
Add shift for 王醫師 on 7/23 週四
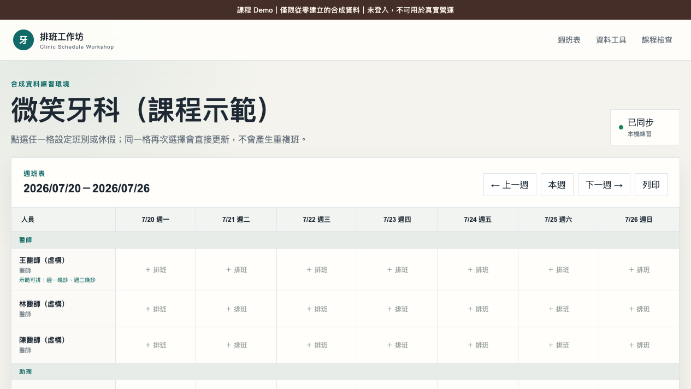point(398,270)
